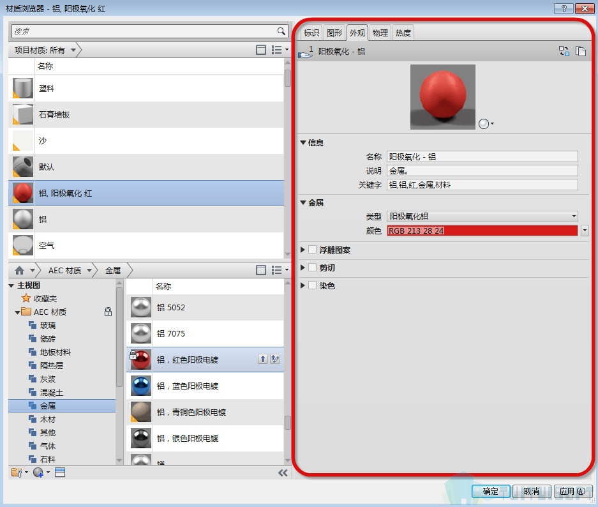Click the 确定 button
This screenshot has height=507, width=598.
(x=490, y=491)
